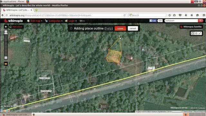
Task: Click the Firefox URL address bar
Action: 66,15
